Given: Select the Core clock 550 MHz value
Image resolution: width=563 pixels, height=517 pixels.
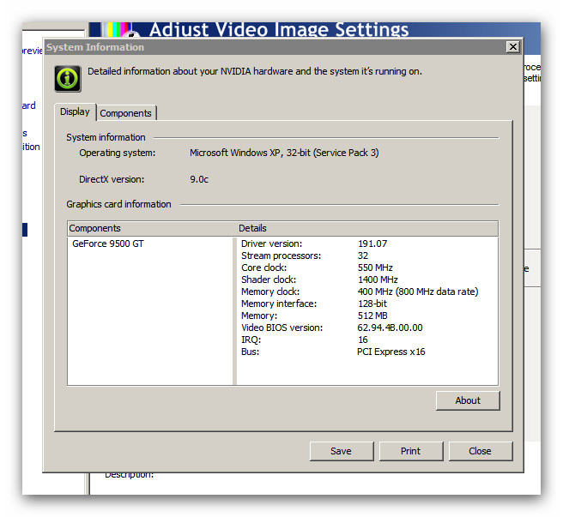Looking at the screenshot, I should click(375, 268).
